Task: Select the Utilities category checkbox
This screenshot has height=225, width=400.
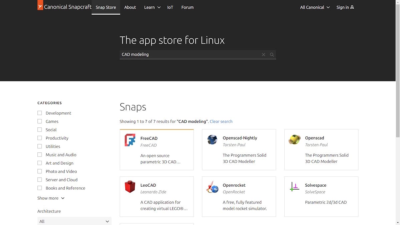Action: point(40,146)
